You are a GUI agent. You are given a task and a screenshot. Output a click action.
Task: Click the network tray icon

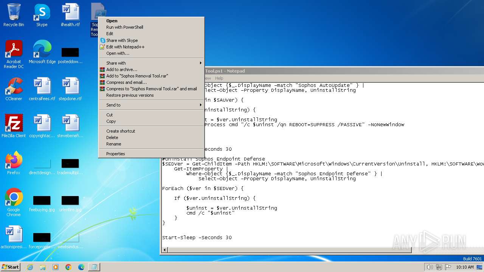tap(439, 267)
